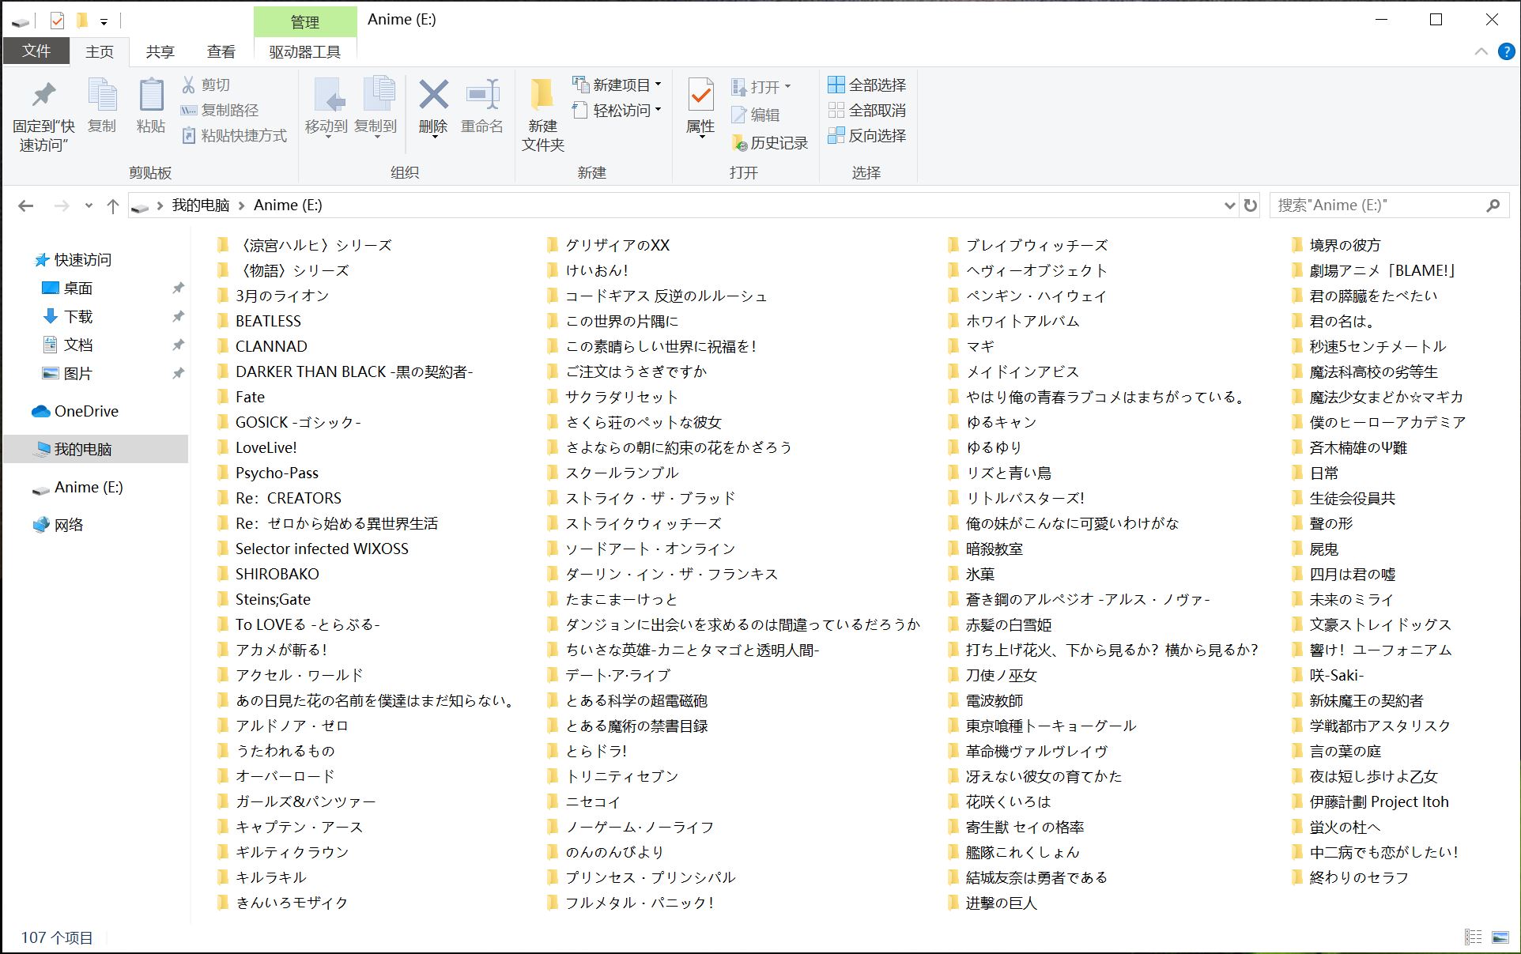
Task: Click the Up one level arrow
Action: pyautogui.click(x=113, y=206)
